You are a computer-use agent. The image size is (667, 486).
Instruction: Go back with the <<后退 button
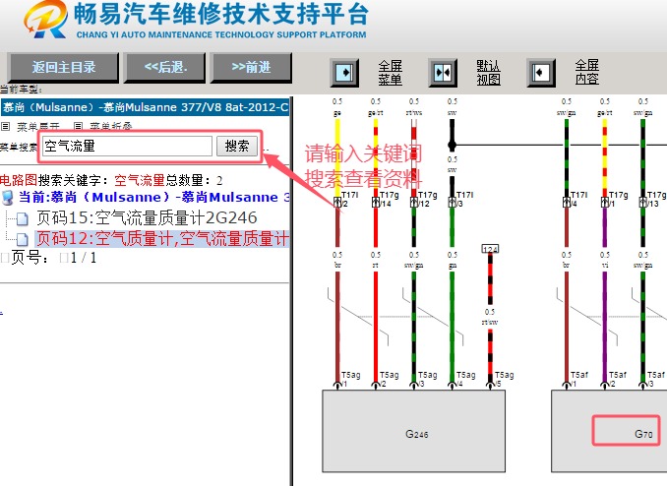pyautogui.click(x=165, y=67)
